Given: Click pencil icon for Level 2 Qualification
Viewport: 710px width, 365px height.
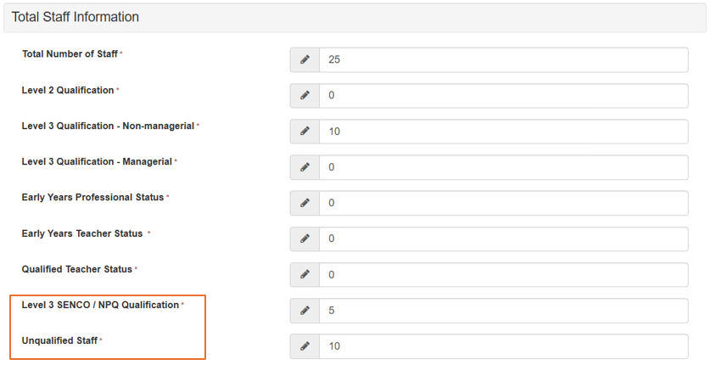Looking at the screenshot, I should (305, 96).
